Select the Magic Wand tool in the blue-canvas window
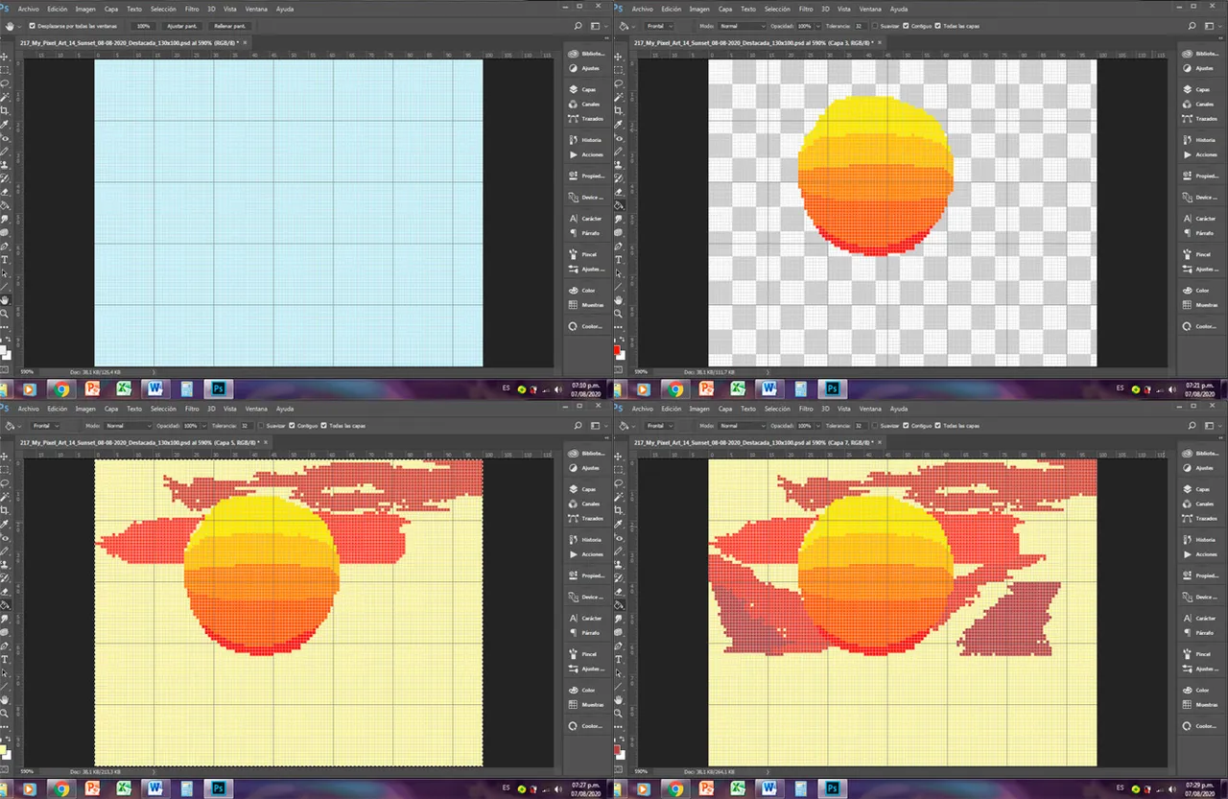 coord(5,98)
